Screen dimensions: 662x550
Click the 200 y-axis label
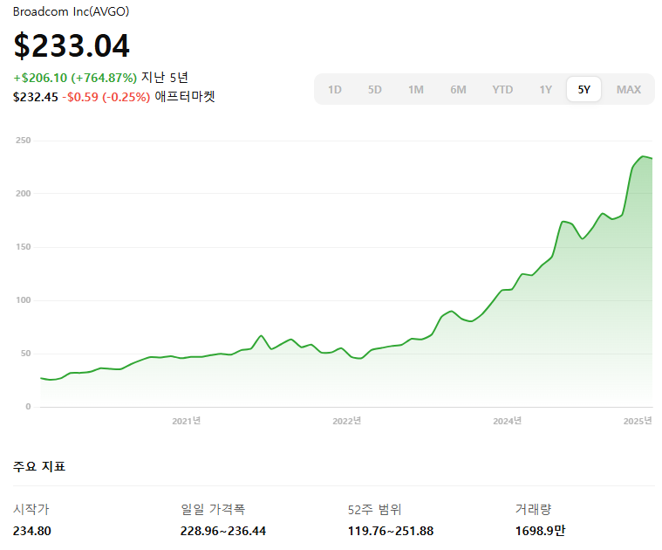[24, 194]
